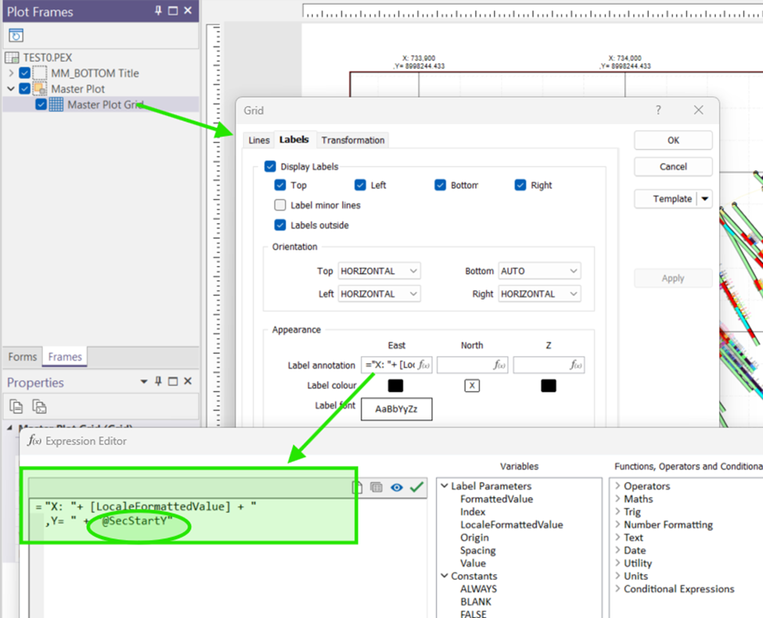The width and height of the screenshot is (763, 618).
Task: Enable the Label minor lines checkbox
Action: click(x=280, y=205)
